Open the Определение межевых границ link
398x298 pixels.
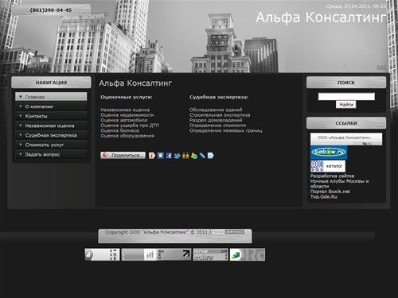click(226, 130)
